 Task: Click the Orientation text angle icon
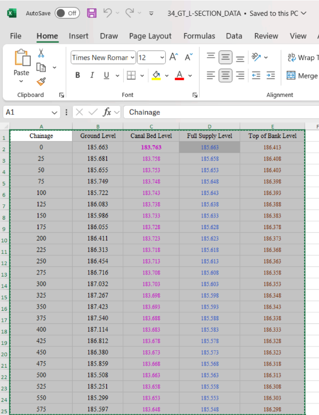coord(256,57)
